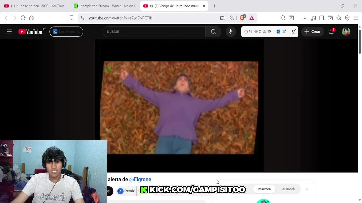Select the youtube.com address bar URL
The width and height of the screenshot is (362, 203).
point(120,18)
